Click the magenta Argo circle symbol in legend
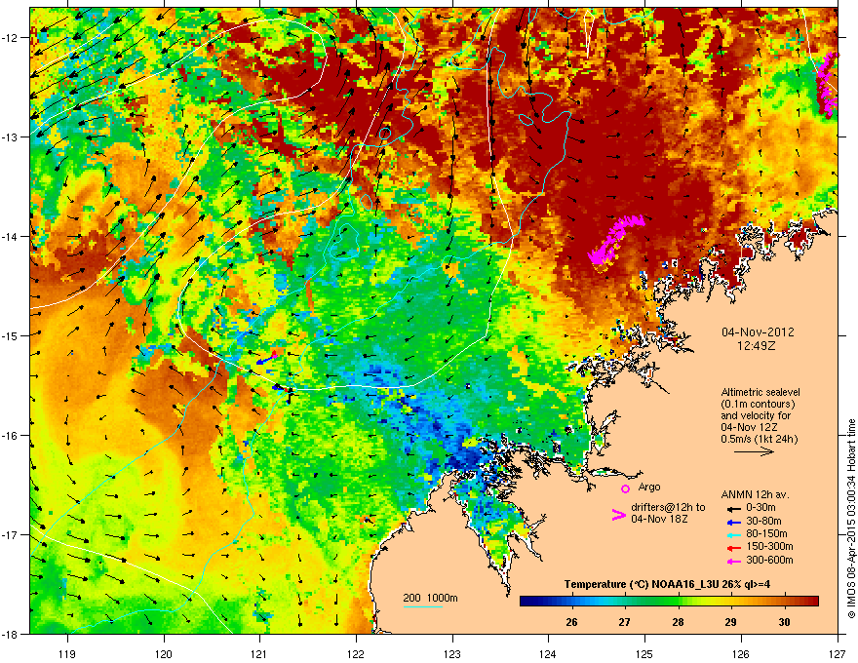This screenshot has height=663, width=858. pyautogui.click(x=625, y=488)
